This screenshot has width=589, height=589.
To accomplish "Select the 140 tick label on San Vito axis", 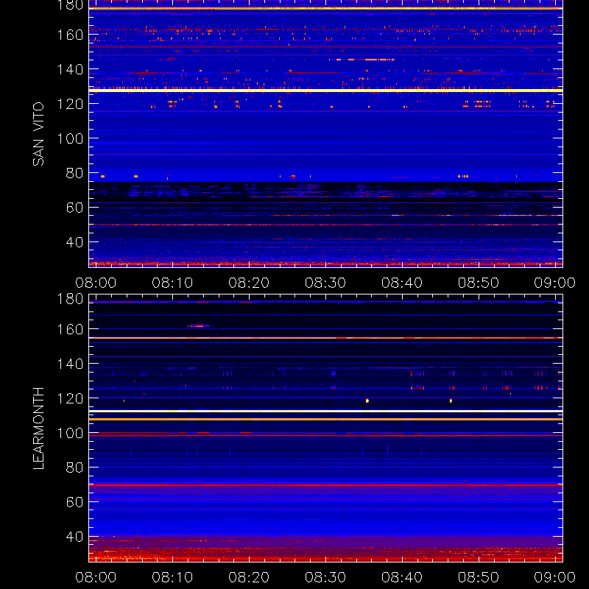I will click(x=70, y=69).
